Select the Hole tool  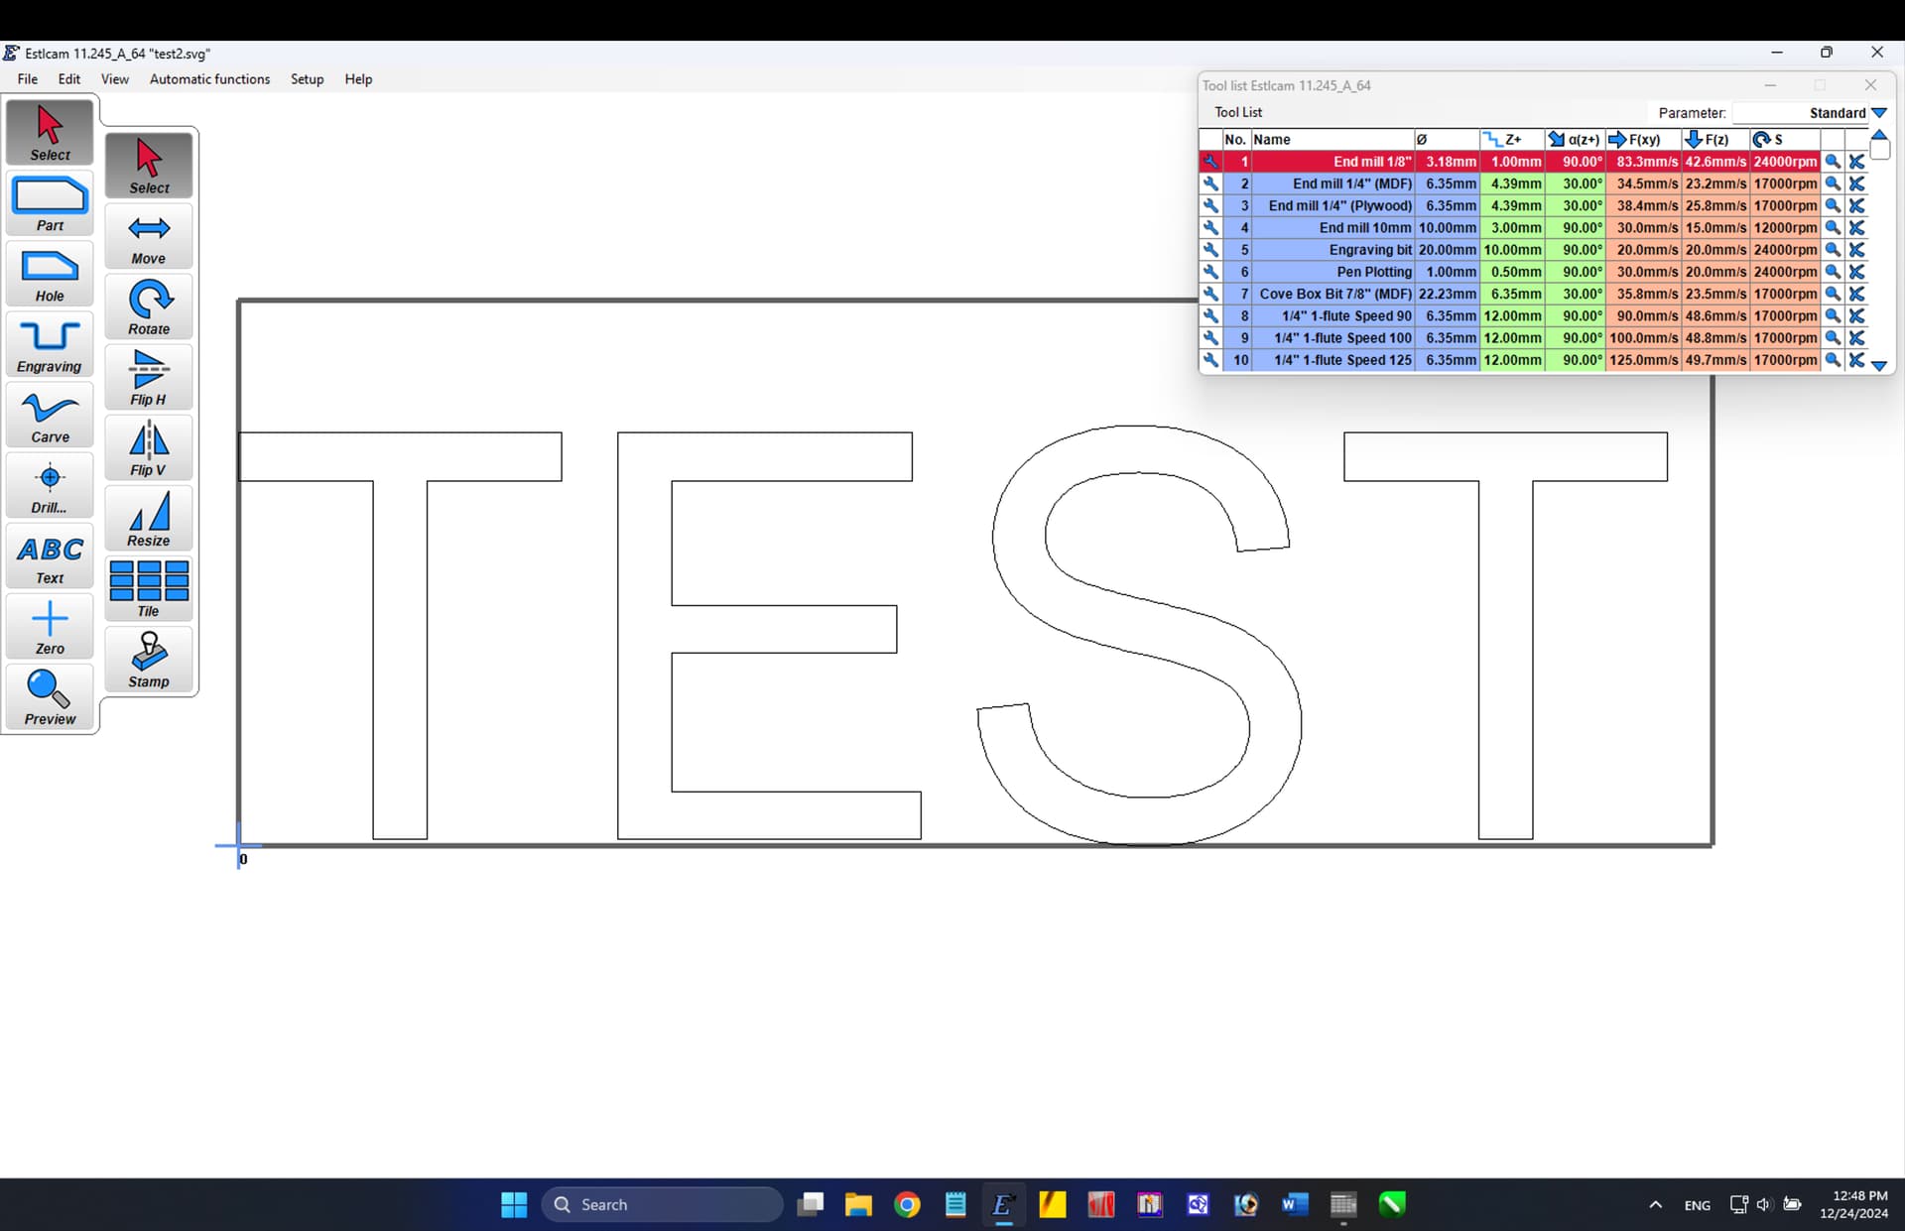pos(50,274)
